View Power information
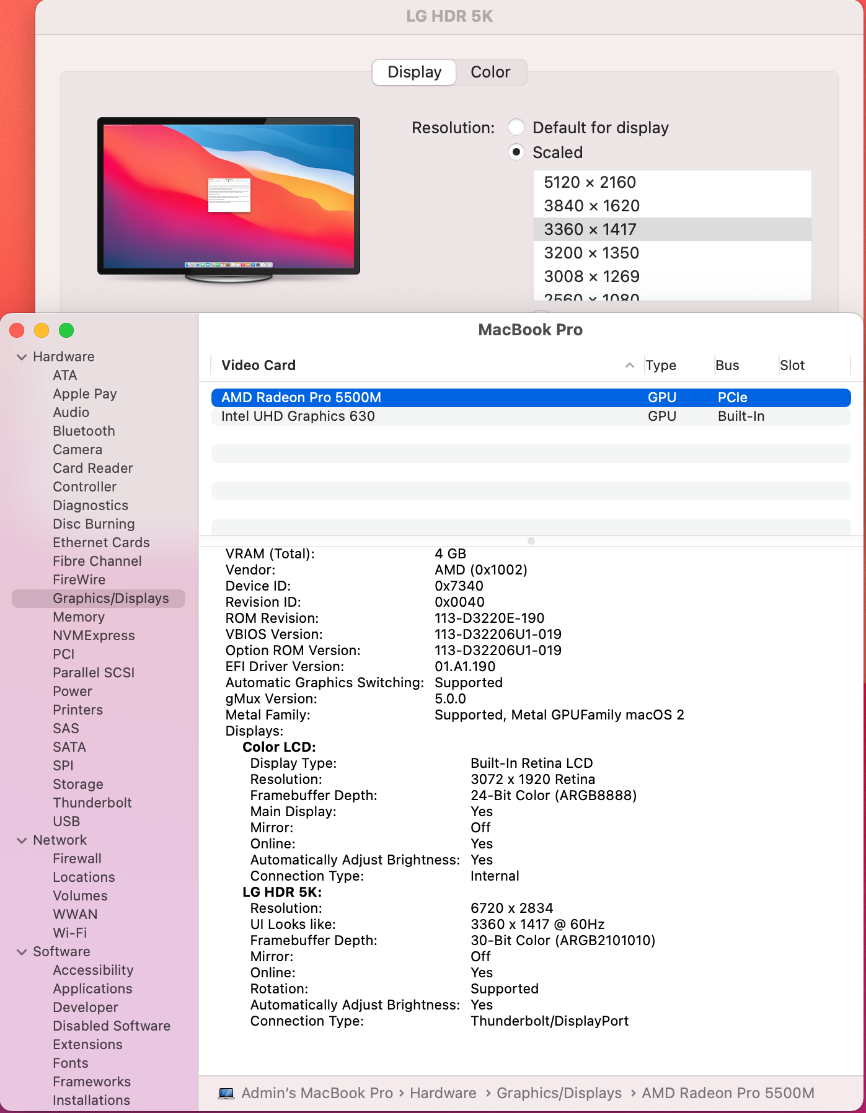This screenshot has height=1113, width=866. pyautogui.click(x=73, y=692)
